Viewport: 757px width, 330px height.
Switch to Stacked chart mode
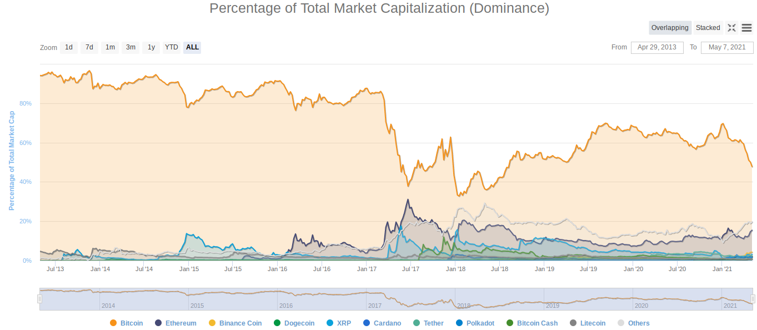(708, 28)
